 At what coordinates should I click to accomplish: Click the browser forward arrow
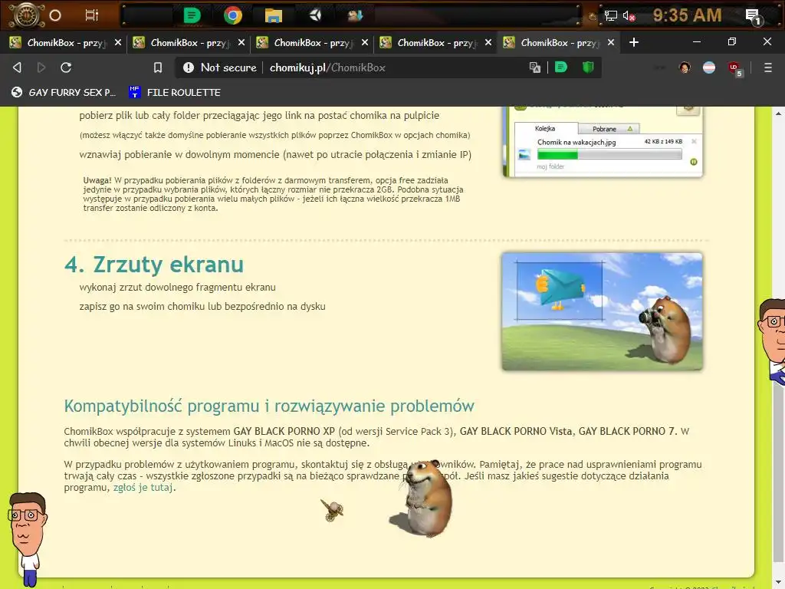[41, 67]
